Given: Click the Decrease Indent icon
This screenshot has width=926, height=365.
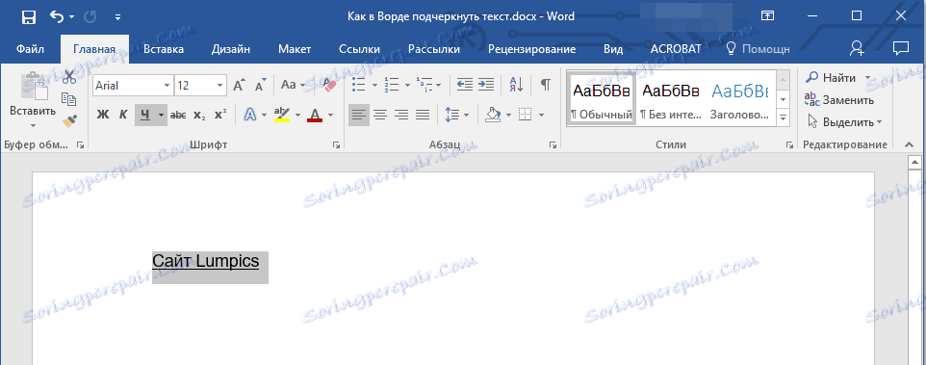Looking at the screenshot, I should tap(464, 85).
